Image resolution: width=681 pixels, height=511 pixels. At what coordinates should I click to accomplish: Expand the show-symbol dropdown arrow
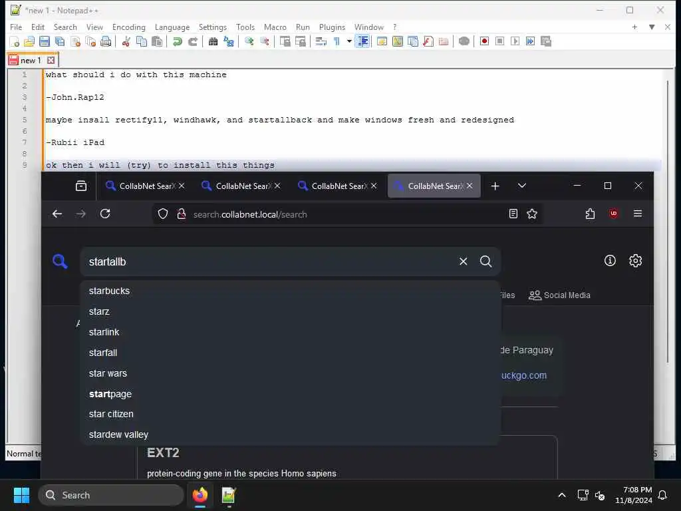pos(348,42)
